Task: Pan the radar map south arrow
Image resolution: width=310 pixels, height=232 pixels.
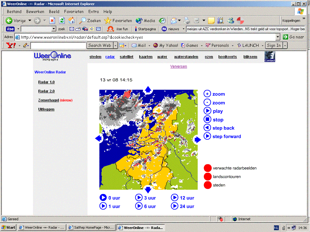Action: [148, 189]
